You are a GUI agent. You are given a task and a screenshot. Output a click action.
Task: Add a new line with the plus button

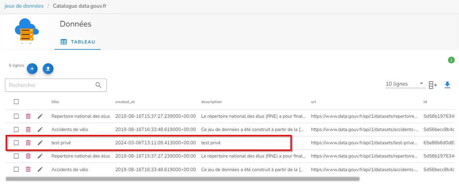[32, 69]
